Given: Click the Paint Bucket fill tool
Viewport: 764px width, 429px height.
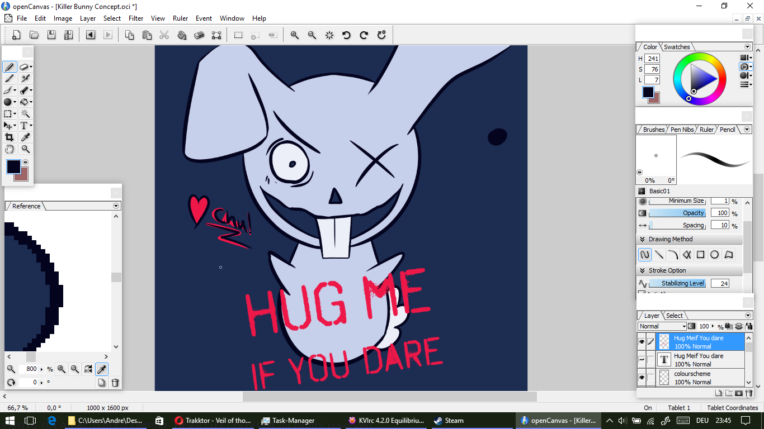Looking at the screenshot, I should [x=24, y=102].
